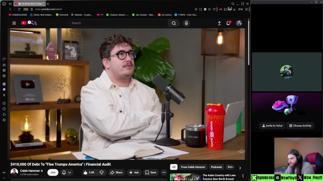Open sidebar Player icon
The image size is (323, 181).
coord(4,103)
